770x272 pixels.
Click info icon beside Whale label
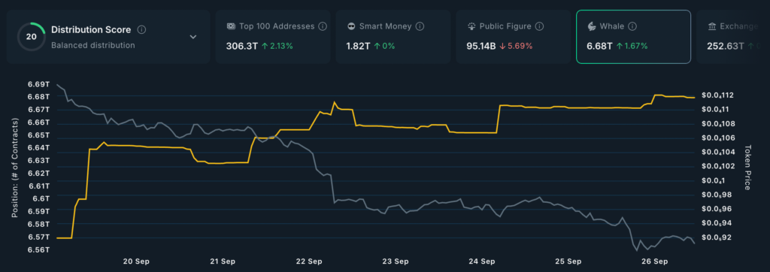[x=632, y=26]
